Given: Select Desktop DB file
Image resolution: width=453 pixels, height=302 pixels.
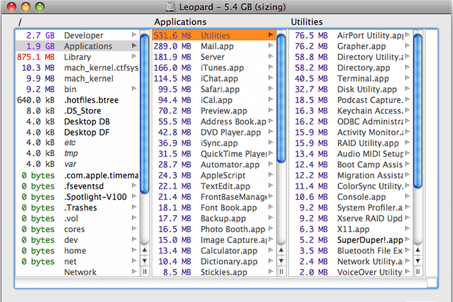Looking at the screenshot, I should tap(78, 121).
